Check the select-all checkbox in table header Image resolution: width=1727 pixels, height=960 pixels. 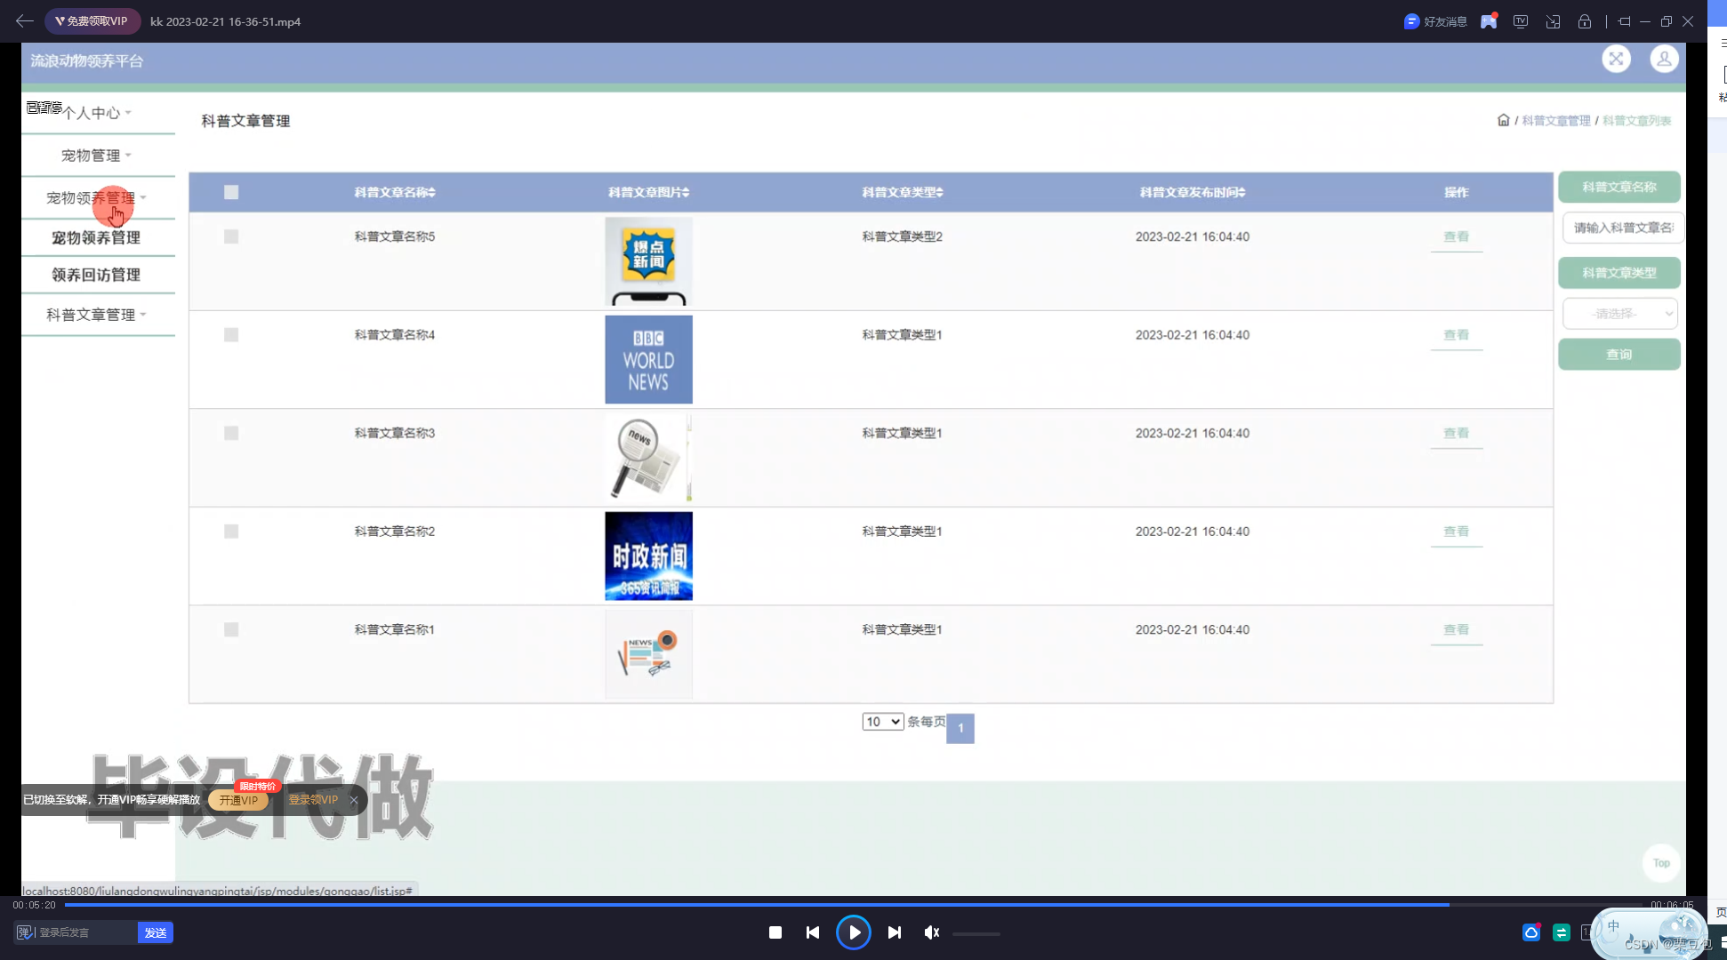[x=231, y=192]
